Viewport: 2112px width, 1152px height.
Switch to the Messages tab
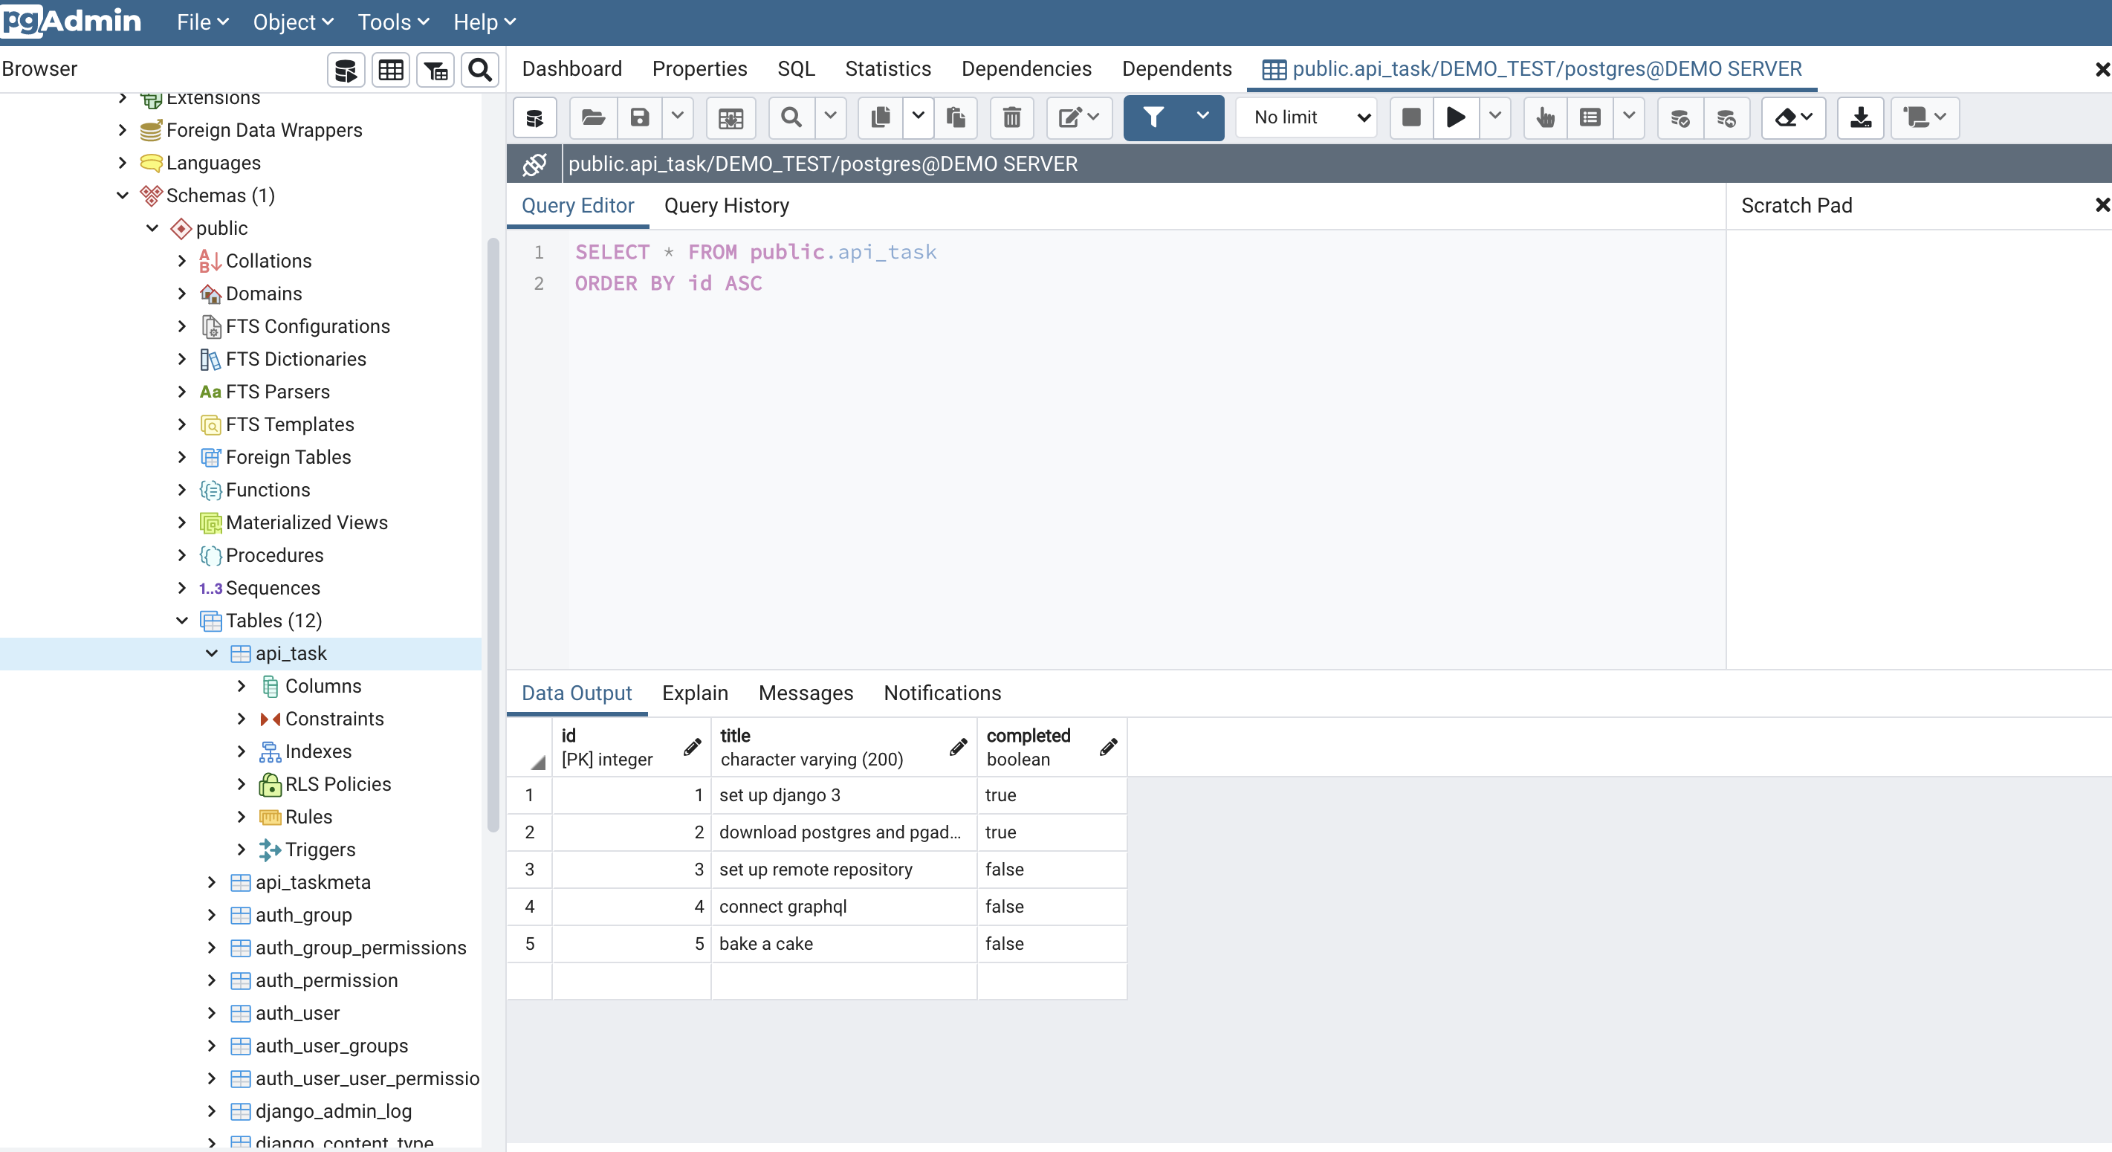pyautogui.click(x=805, y=693)
